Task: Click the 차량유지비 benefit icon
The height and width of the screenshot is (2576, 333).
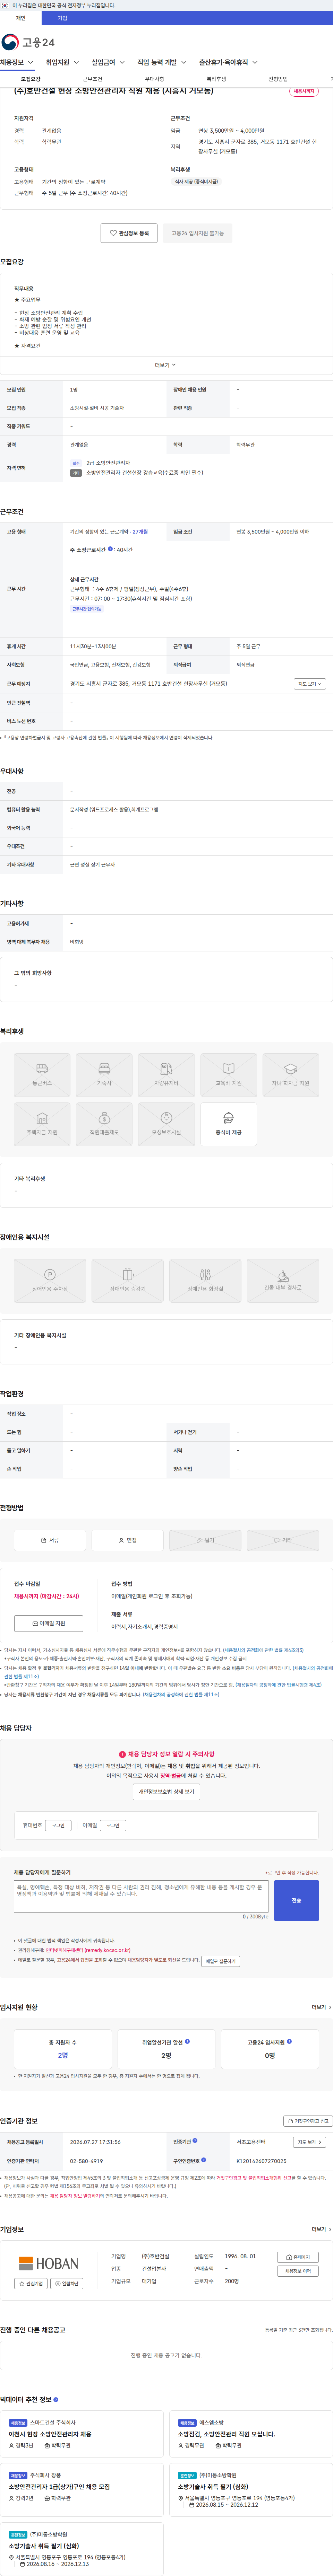Action: pyautogui.click(x=166, y=1075)
